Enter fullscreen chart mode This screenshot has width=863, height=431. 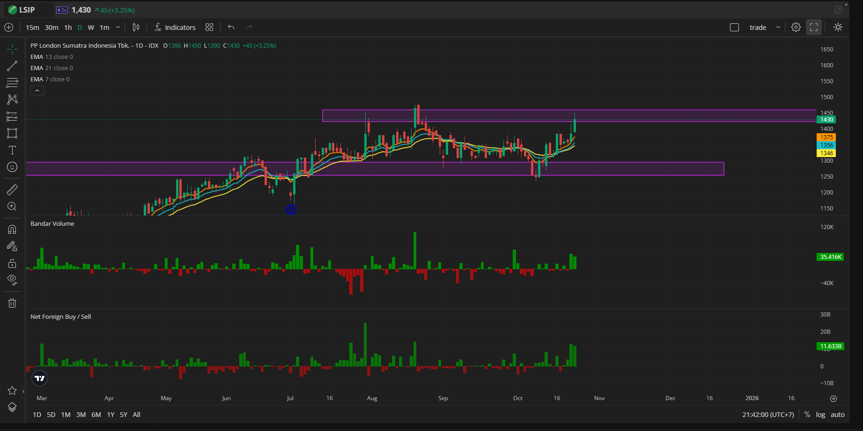coord(814,28)
